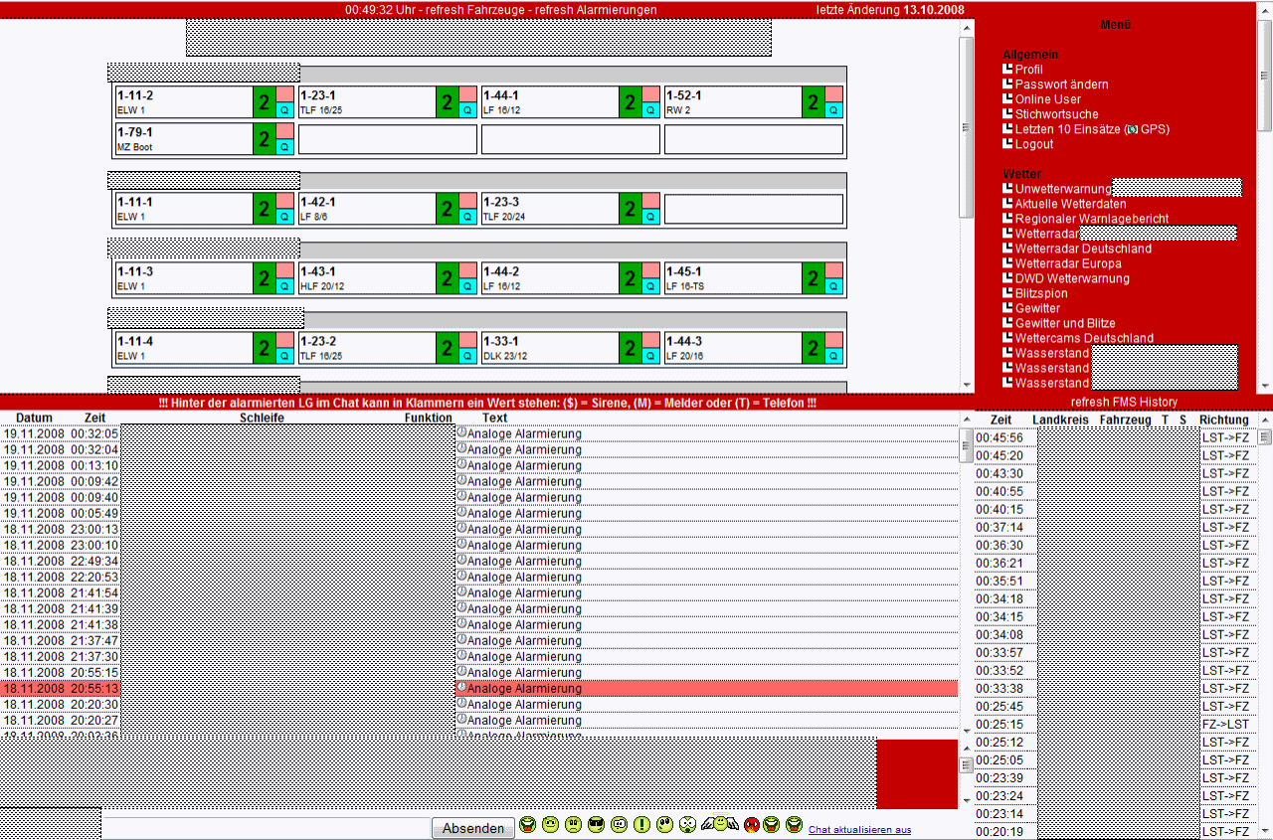This screenshot has width=1273, height=840.
Task: Insert the exclamation mark emoticon
Action: [641, 825]
